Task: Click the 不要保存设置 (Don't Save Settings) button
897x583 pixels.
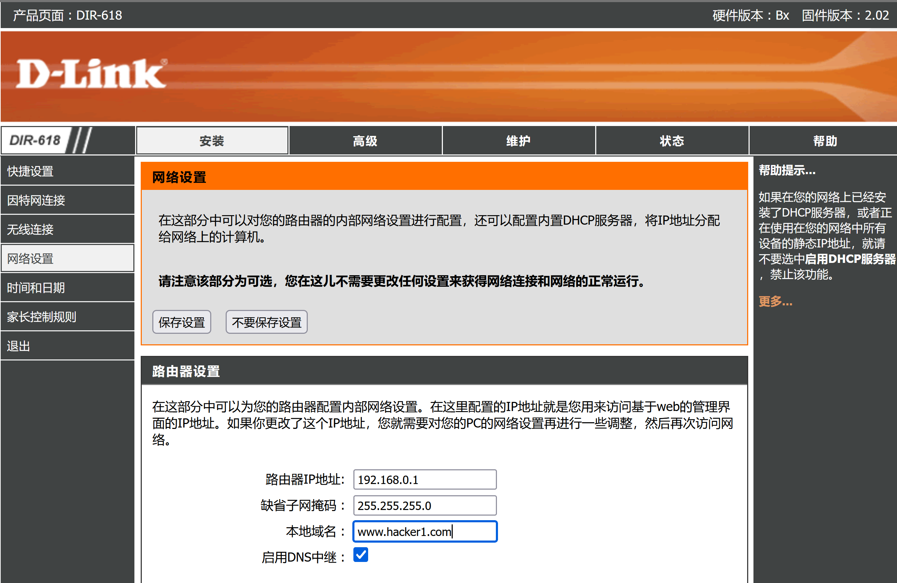Action: pos(266,322)
